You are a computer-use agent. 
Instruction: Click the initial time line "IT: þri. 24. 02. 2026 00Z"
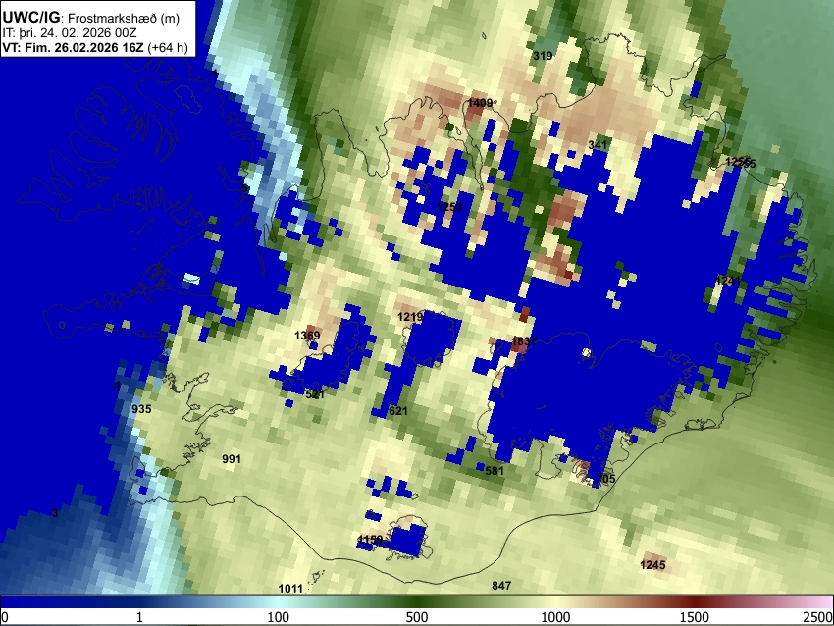[69, 33]
